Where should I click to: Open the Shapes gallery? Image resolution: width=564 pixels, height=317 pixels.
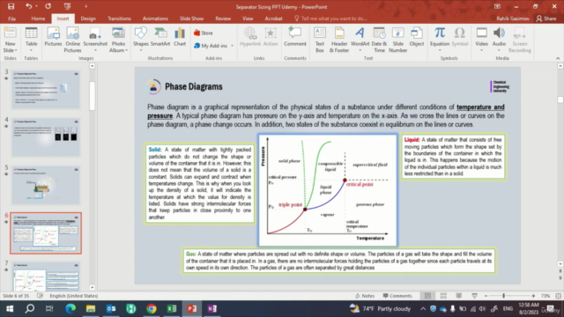pyautogui.click(x=141, y=40)
